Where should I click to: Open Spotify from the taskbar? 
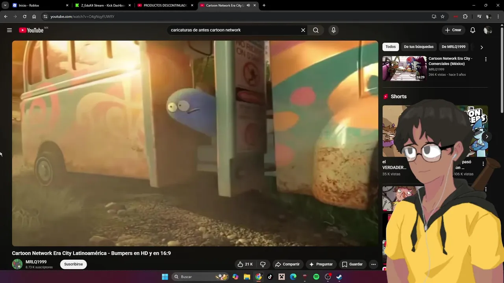coord(316,277)
